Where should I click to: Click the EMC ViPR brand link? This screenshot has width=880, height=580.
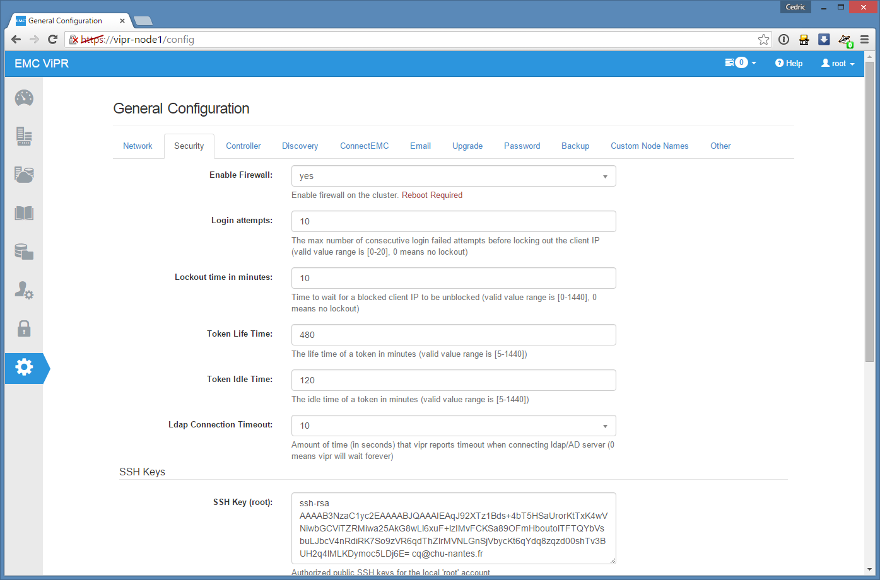tap(42, 64)
